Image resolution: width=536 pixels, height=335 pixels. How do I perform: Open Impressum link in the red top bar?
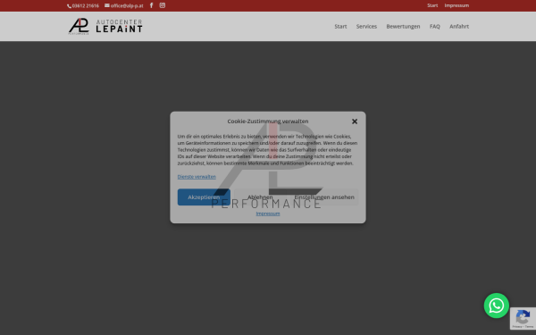click(456, 5)
